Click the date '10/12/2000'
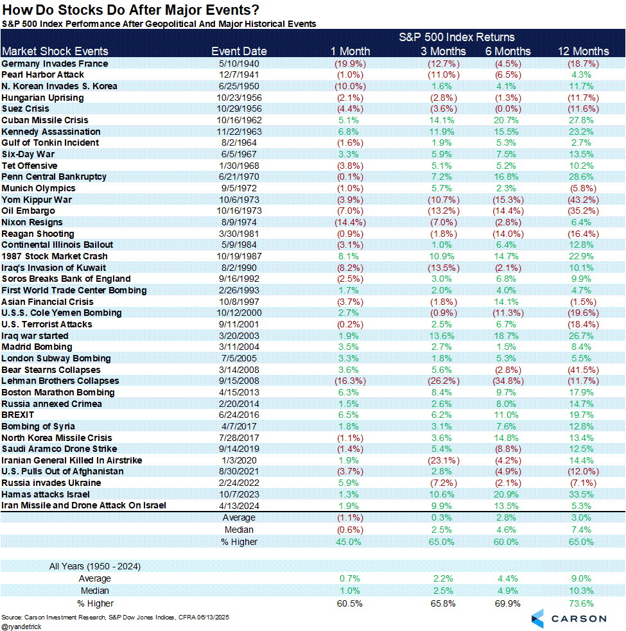This screenshot has height=631, width=626. click(x=239, y=313)
